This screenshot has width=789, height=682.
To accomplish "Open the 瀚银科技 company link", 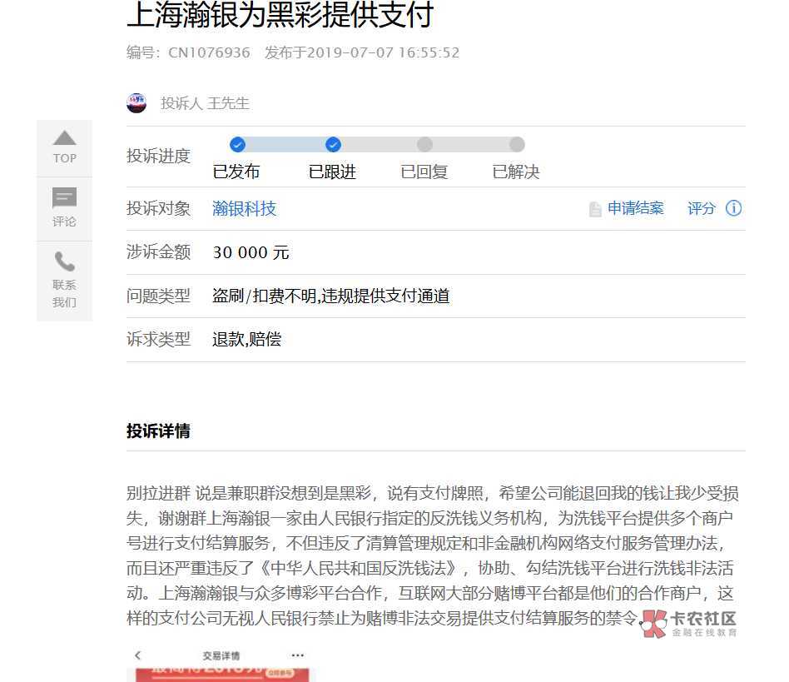I will click(244, 209).
